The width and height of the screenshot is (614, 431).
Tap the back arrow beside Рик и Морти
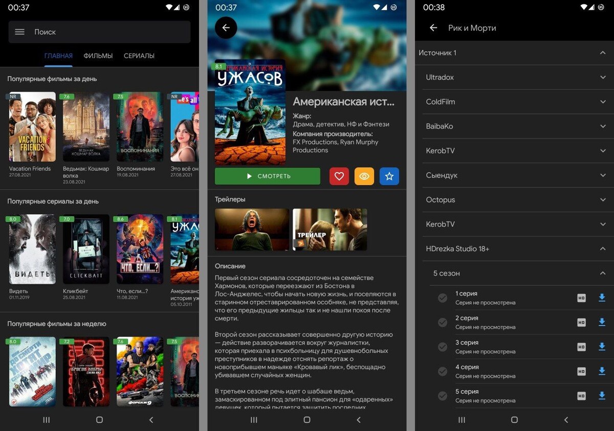[x=433, y=28]
